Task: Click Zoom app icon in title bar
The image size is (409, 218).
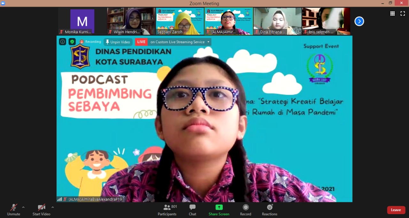Action: click(3, 3)
